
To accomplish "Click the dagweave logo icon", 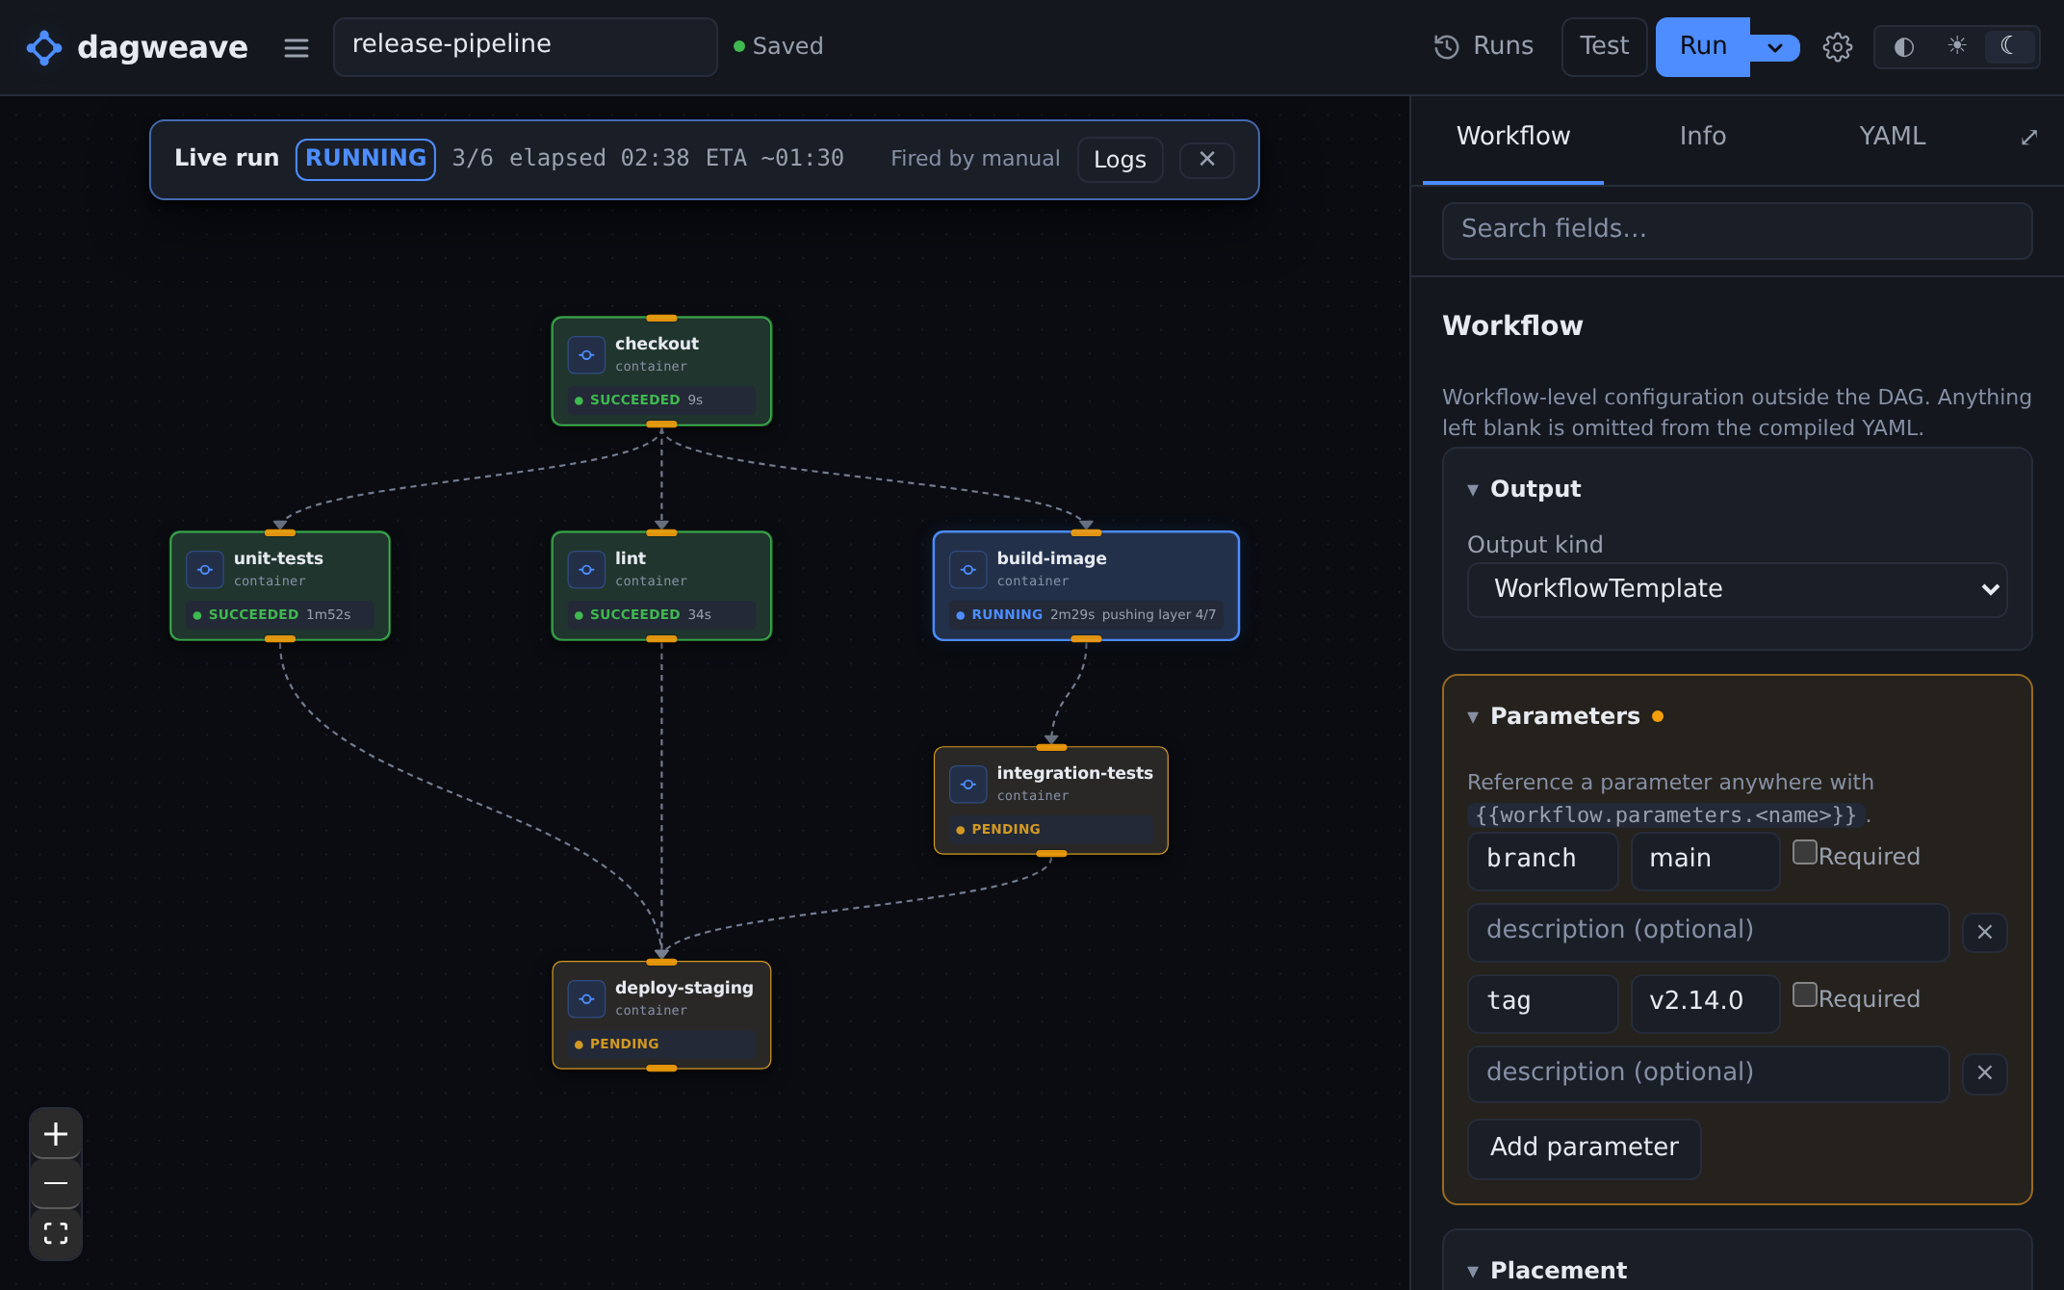I will click(44, 47).
